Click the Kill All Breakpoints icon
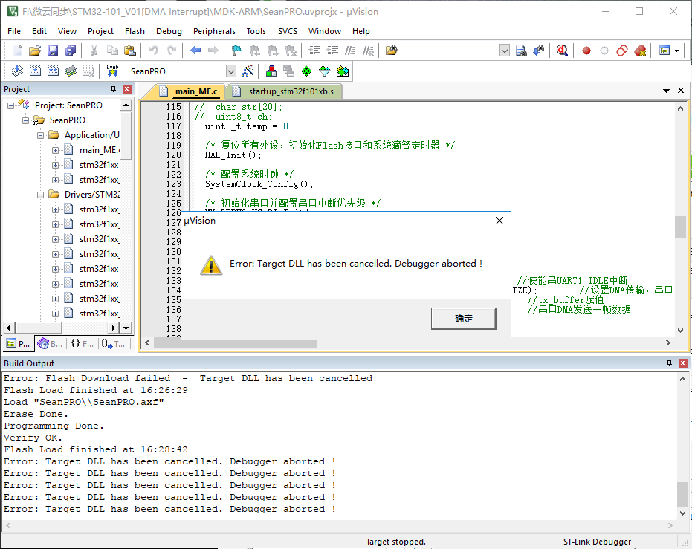Screen dimensions: 692x549 (x=640, y=51)
